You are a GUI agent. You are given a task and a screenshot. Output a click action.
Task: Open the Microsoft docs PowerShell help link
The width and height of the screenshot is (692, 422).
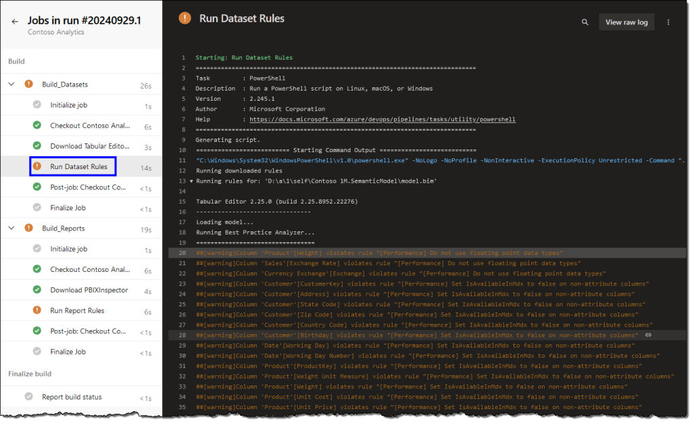(x=382, y=120)
